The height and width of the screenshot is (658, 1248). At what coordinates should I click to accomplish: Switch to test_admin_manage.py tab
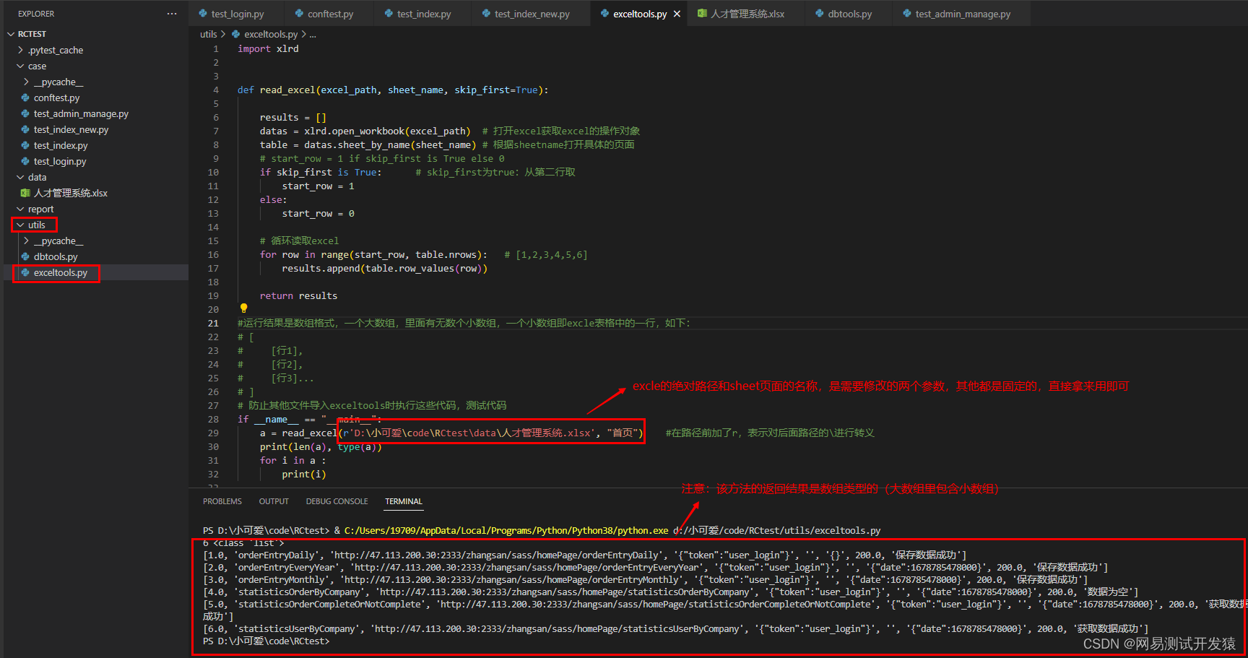pyautogui.click(x=962, y=14)
